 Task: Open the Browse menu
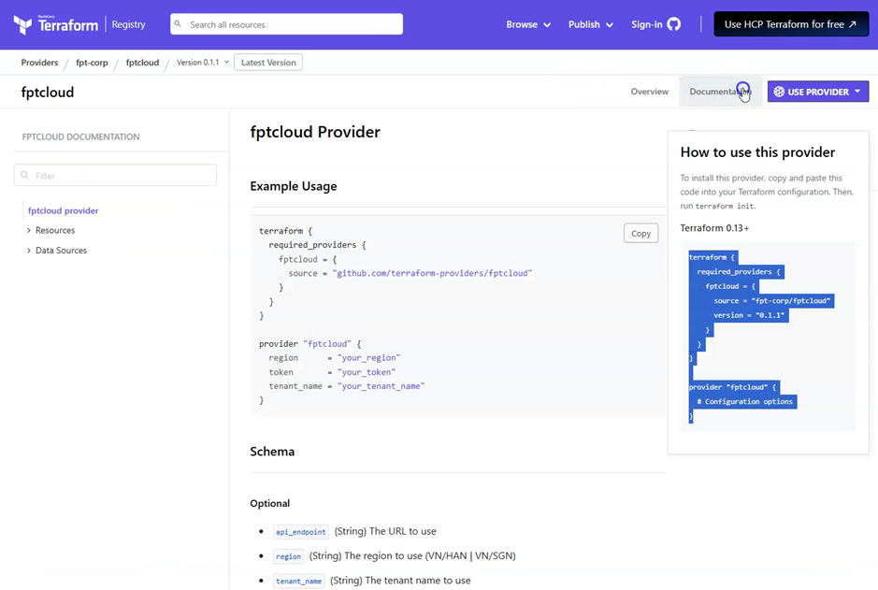[x=528, y=24]
